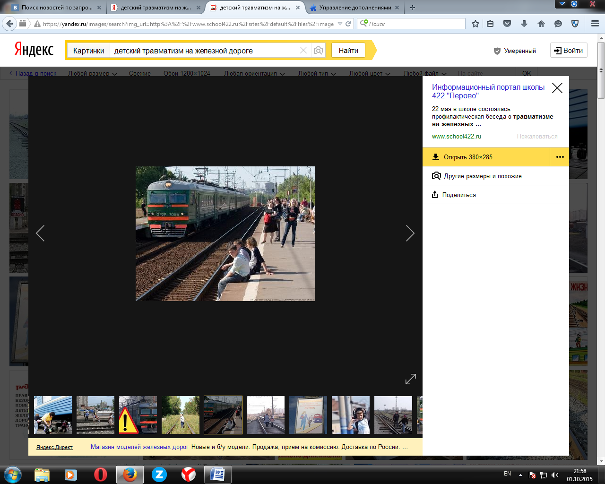
Task: Open the Windows Start menu
Action: pos(12,474)
